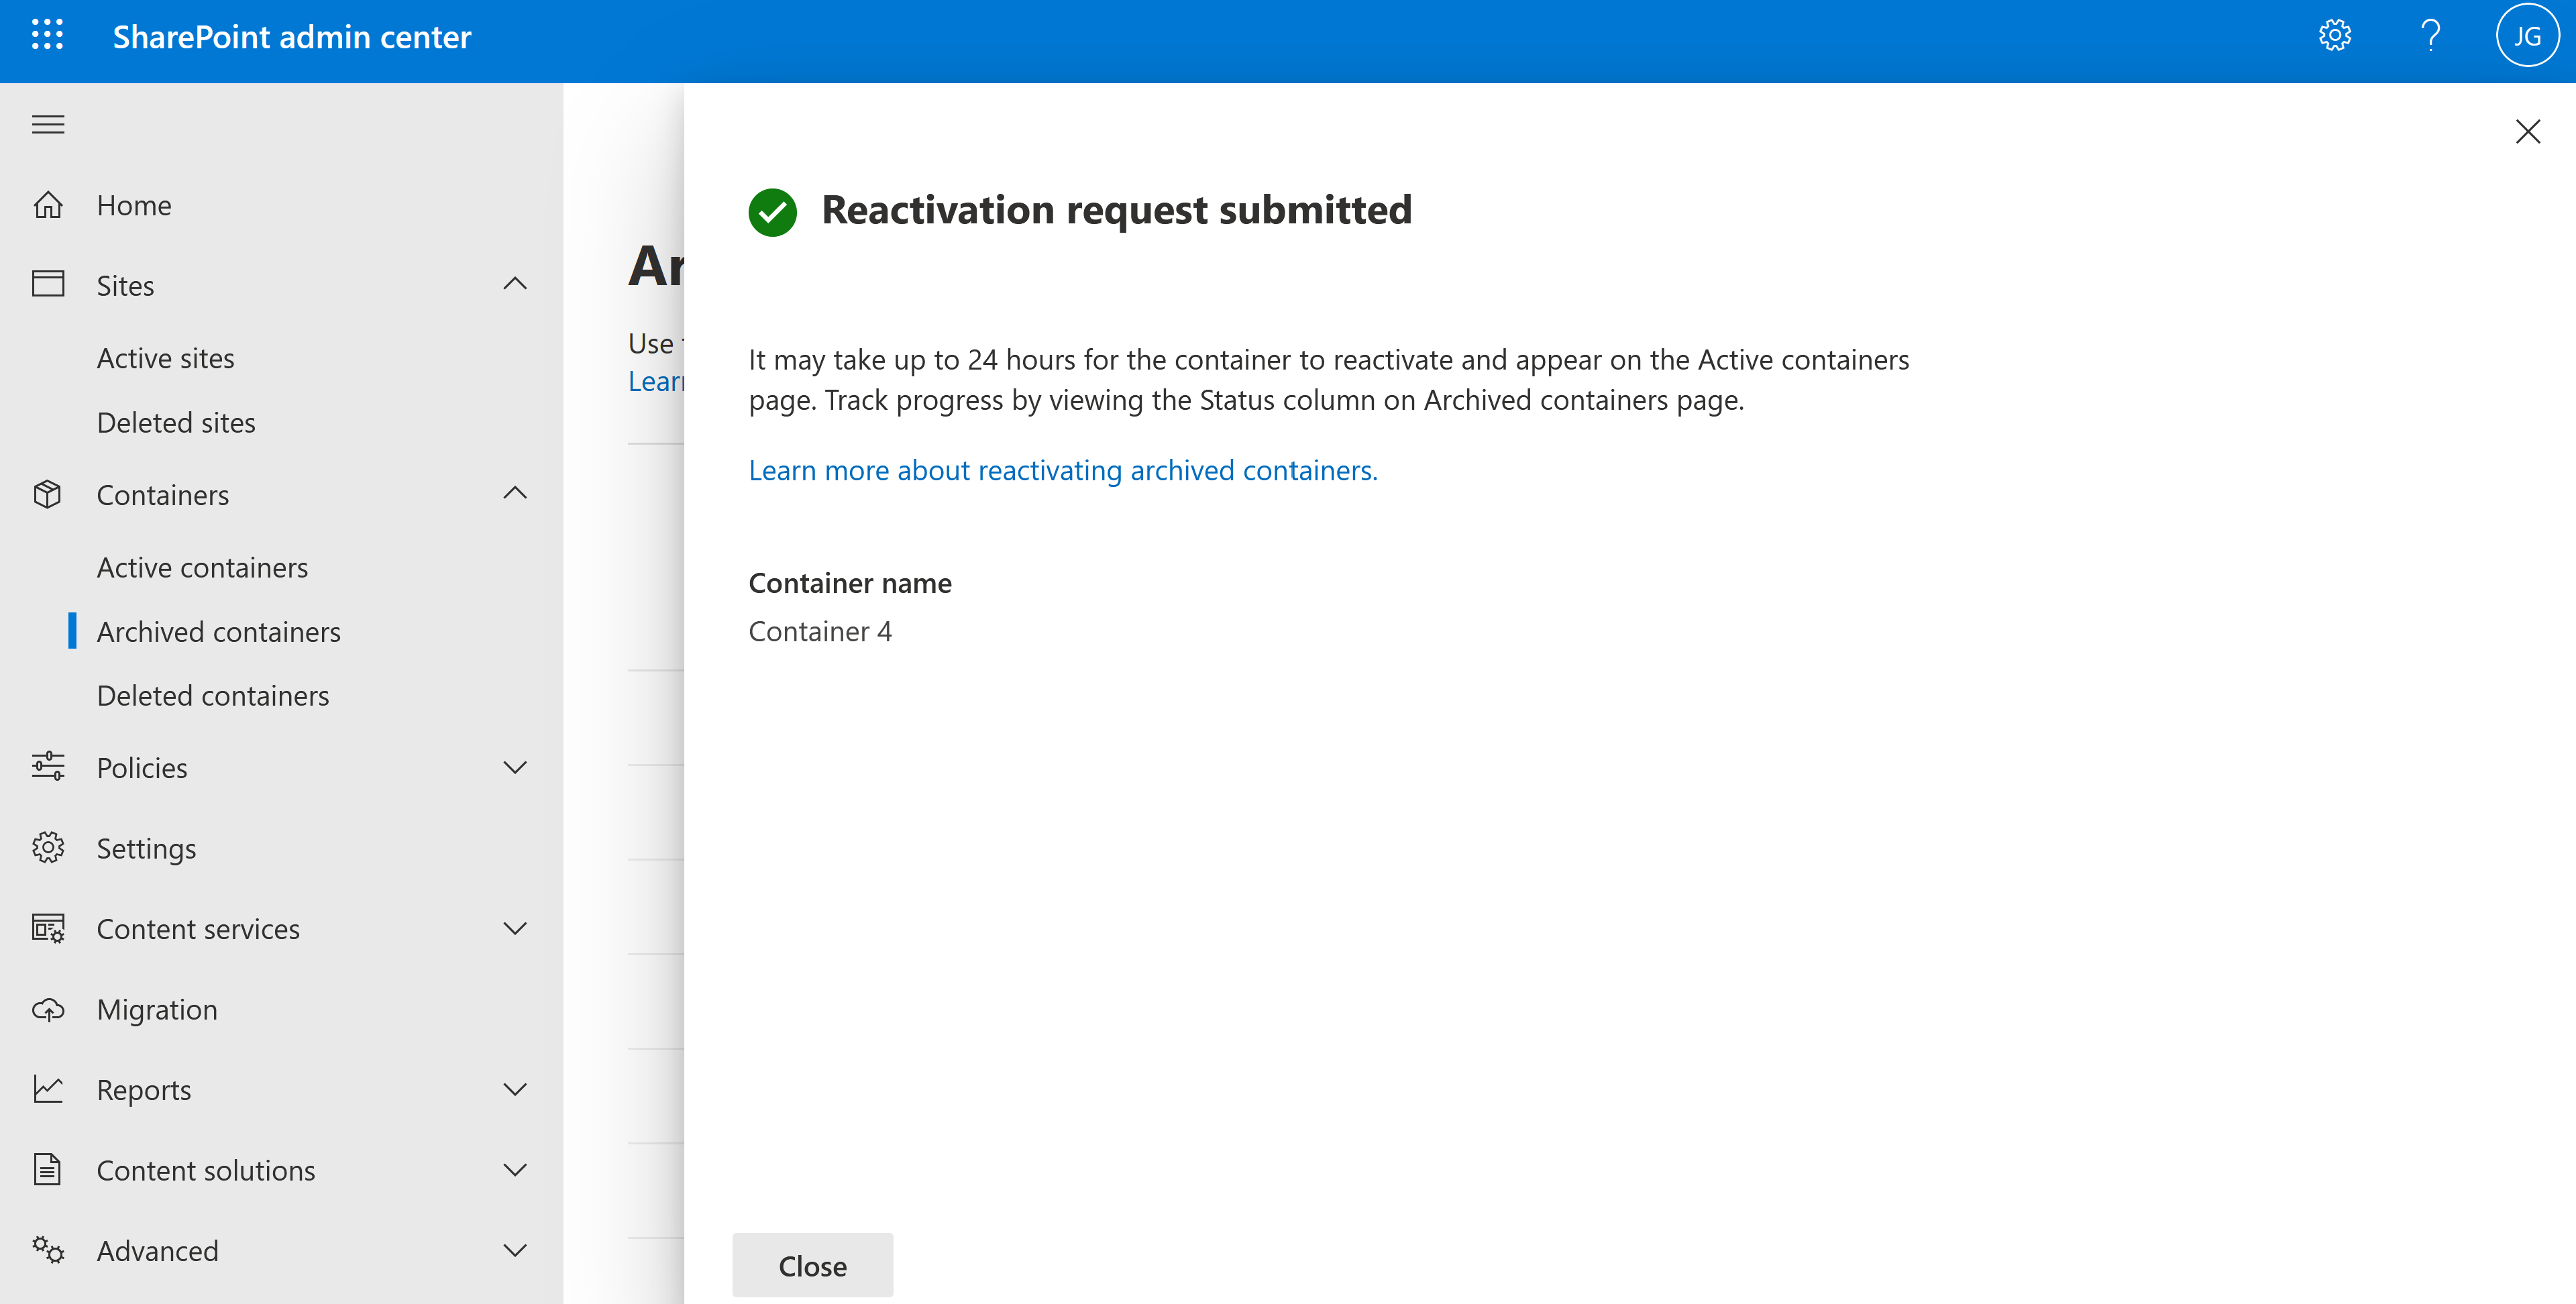
Task: Open the Microsoft 365 app launcher
Action: pos(47,35)
